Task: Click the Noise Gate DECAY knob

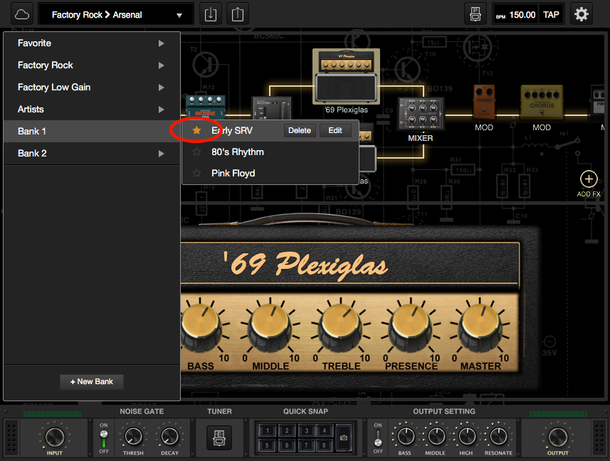Action: click(169, 437)
